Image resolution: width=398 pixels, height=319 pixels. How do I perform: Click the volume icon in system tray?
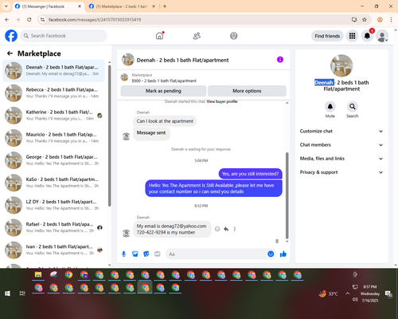click(x=355, y=300)
